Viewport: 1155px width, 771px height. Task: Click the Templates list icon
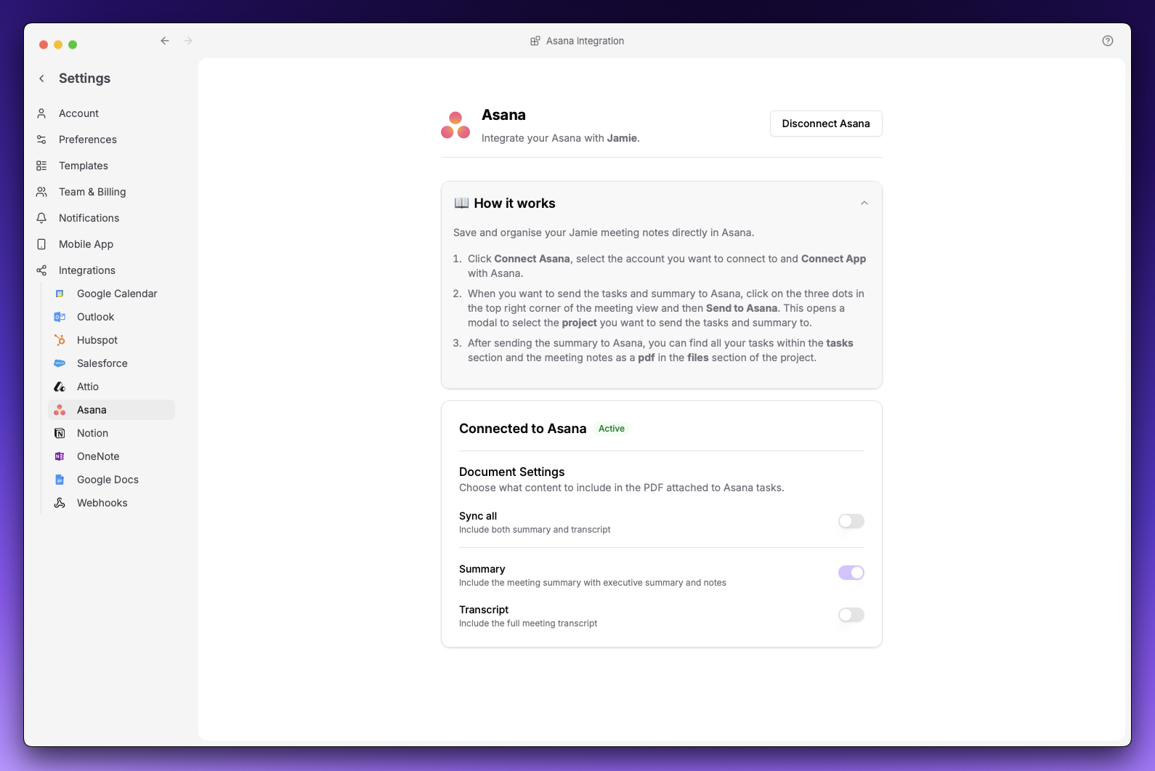pos(41,166)
